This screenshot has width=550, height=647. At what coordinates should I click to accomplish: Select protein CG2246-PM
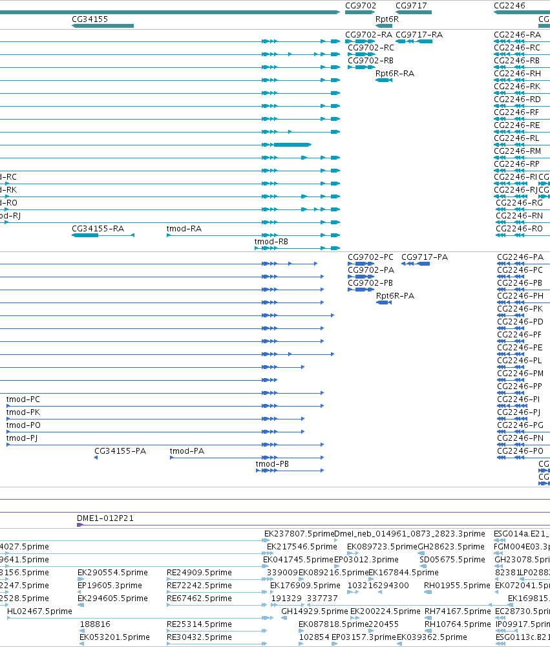tap(520, 374)
